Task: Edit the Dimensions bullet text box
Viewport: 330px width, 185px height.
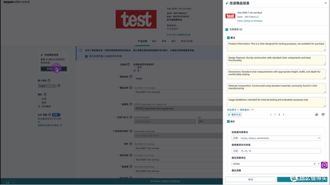Action: (276, 74)
